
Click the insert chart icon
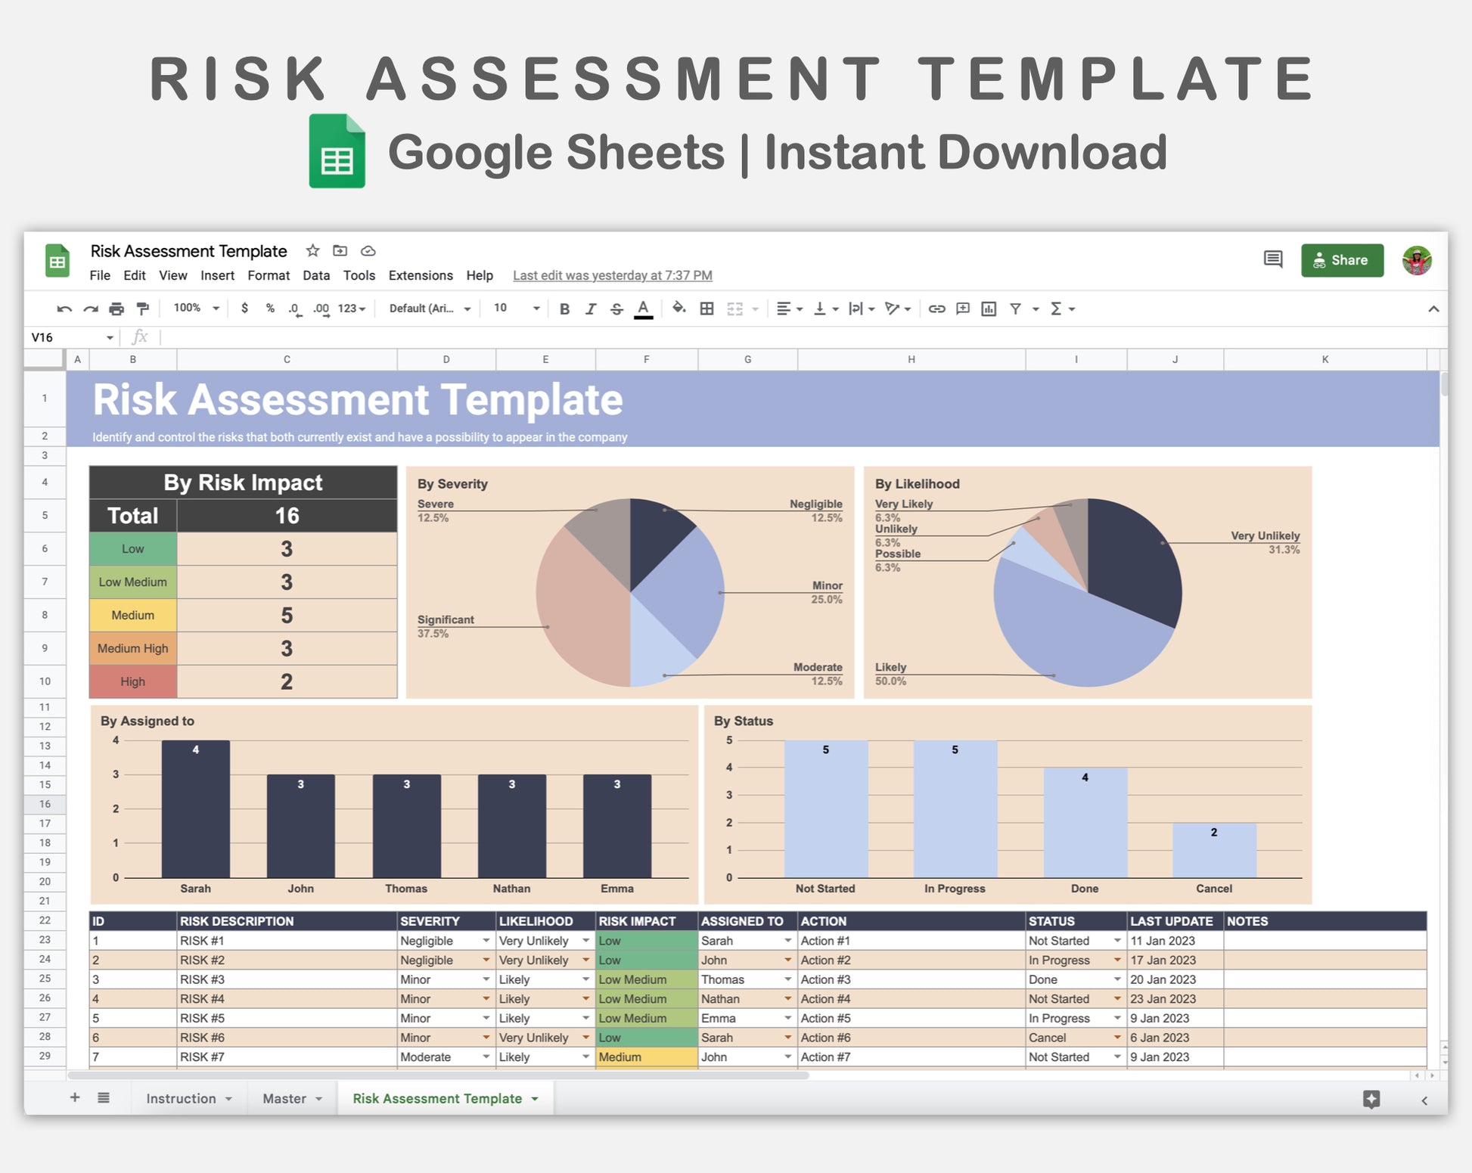tap(988, 309)
